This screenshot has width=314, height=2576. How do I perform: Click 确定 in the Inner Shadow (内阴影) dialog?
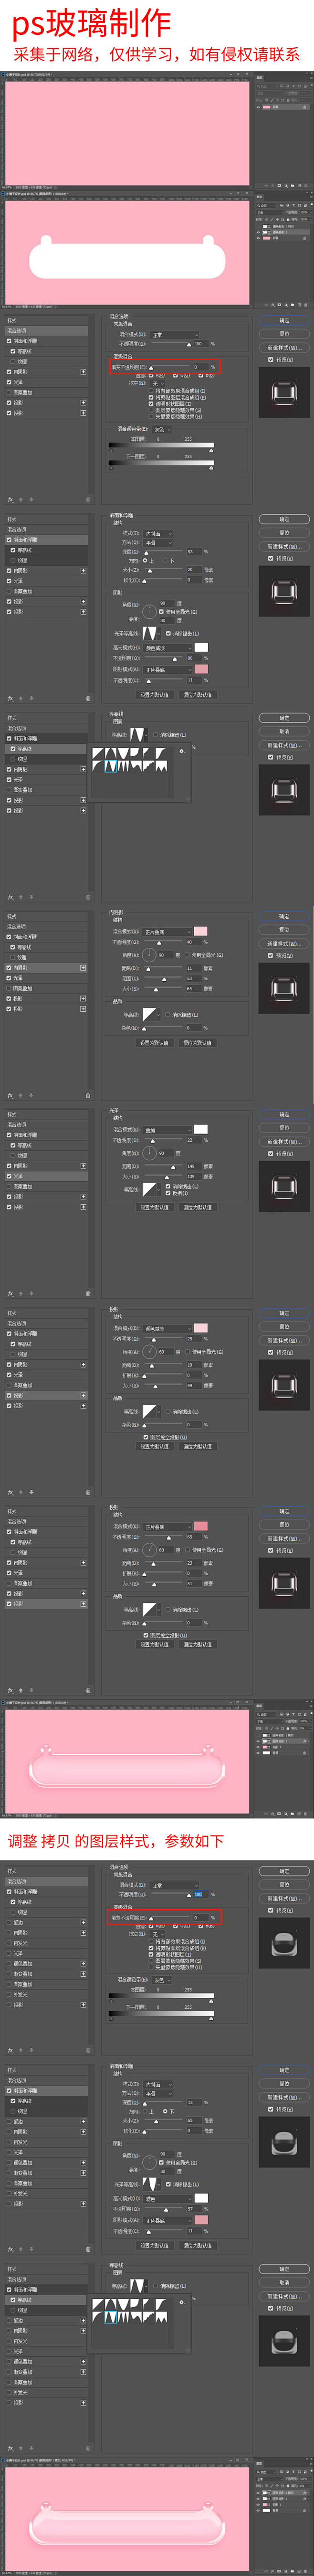tap(284, 916)
